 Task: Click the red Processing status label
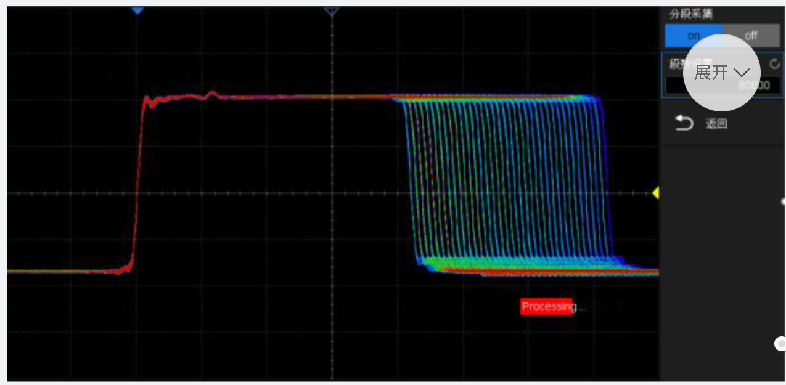pyautogui.click(x=547, y=307)
